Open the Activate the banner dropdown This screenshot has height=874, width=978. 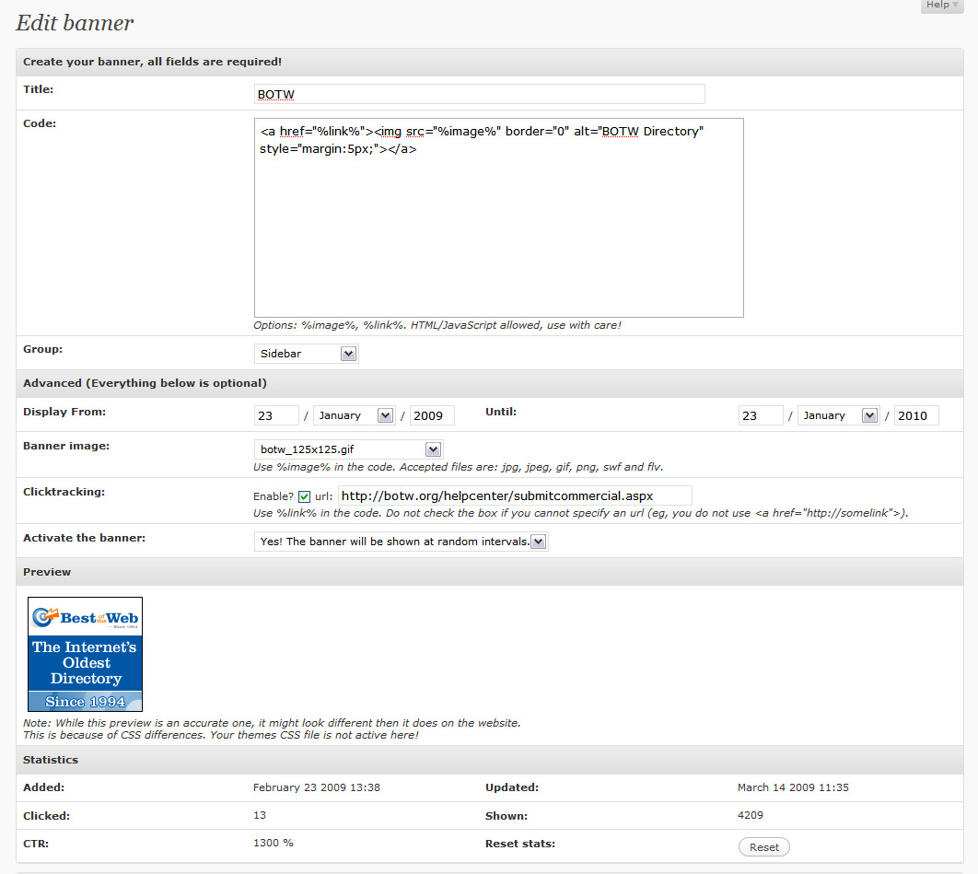tap(402, 542)
